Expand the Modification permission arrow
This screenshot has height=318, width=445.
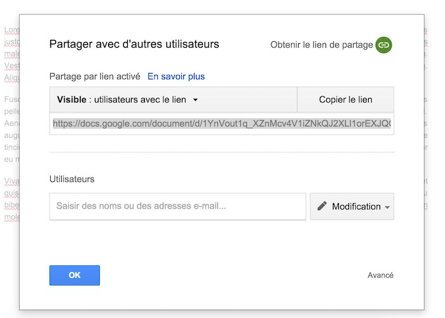[x=387, y=208]
